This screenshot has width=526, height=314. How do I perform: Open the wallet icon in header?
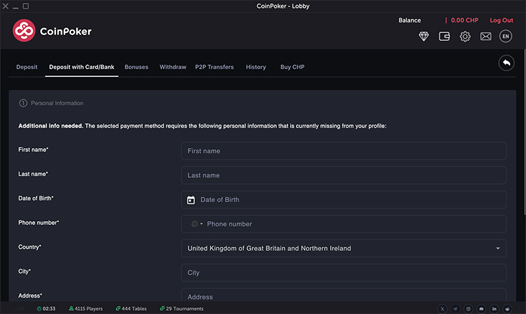click(x=444, y=37)
